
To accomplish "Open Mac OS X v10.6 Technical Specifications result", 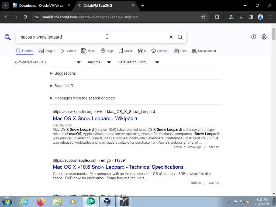I will pyautogui.click(x=118, y=167).
